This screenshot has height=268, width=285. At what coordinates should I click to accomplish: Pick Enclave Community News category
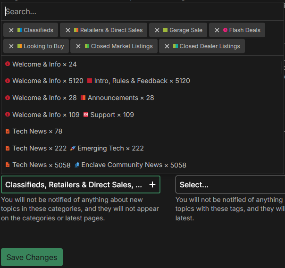click(133, 165)
